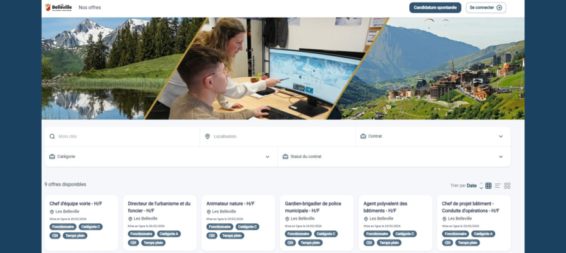Click the location pin icon in Localisation field
Viewport: 566px width, 253px height.
pos(207,137)
